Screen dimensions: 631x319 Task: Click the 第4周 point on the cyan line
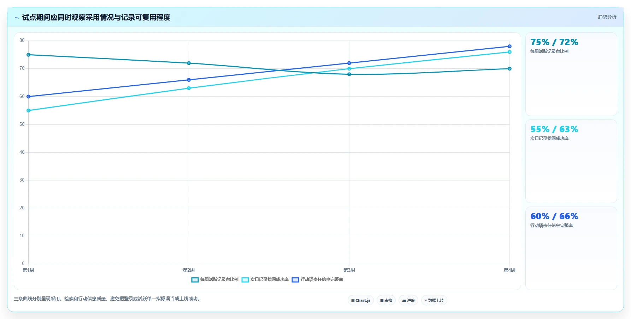[509, 52]
